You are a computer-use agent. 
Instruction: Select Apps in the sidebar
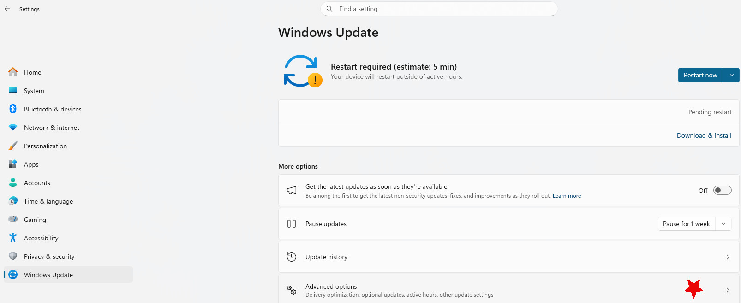(68, 164)
